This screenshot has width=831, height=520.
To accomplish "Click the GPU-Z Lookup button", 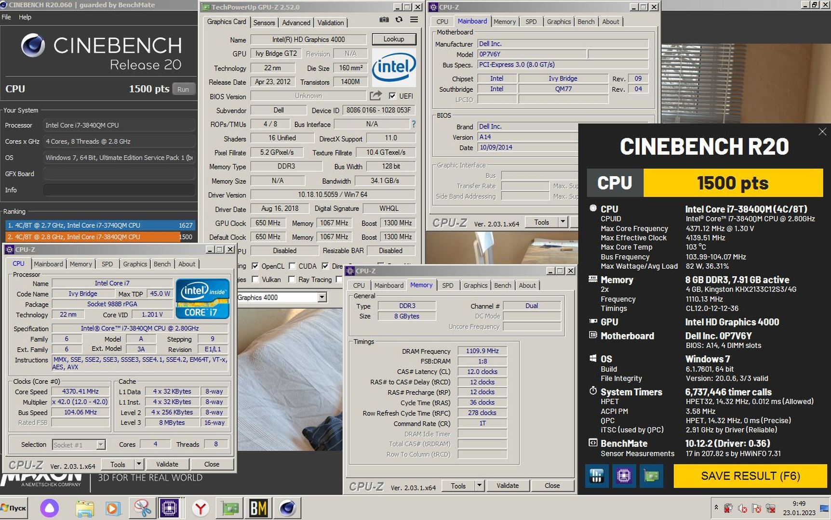I will click(394, 39).
